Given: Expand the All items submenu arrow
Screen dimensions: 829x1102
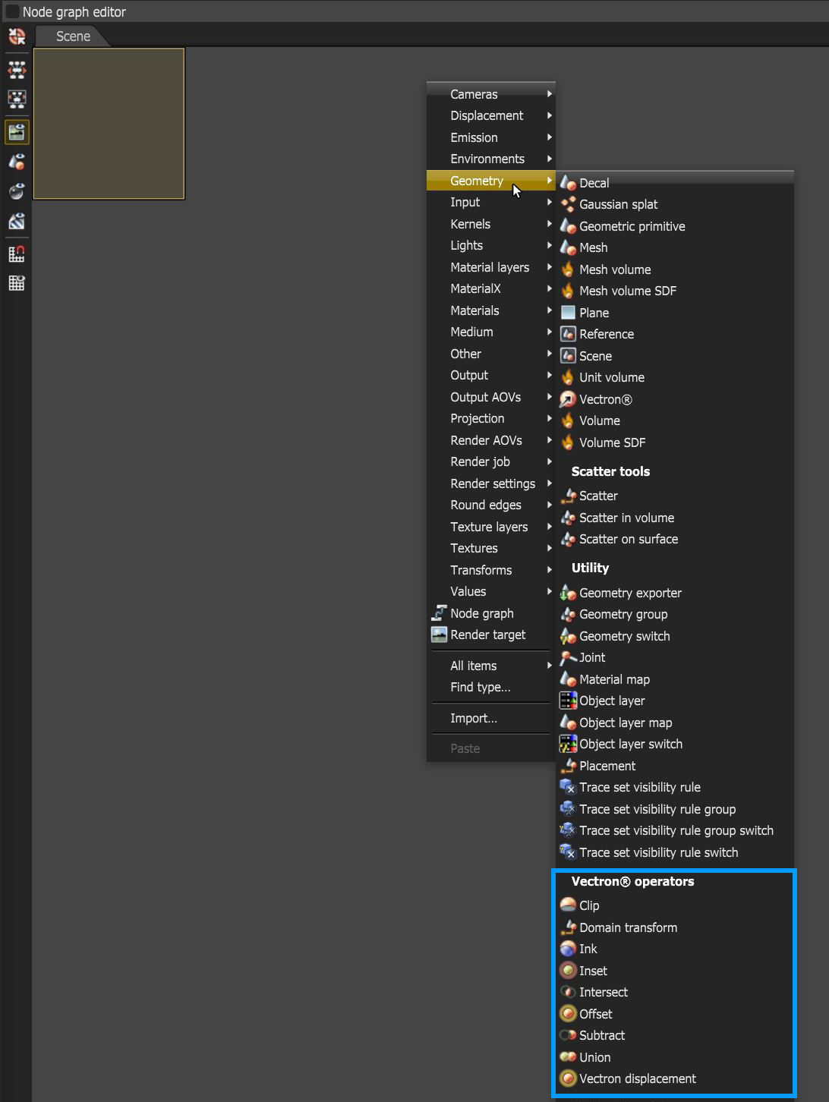Looking at the screenshot, I should (x=550, y=666).
